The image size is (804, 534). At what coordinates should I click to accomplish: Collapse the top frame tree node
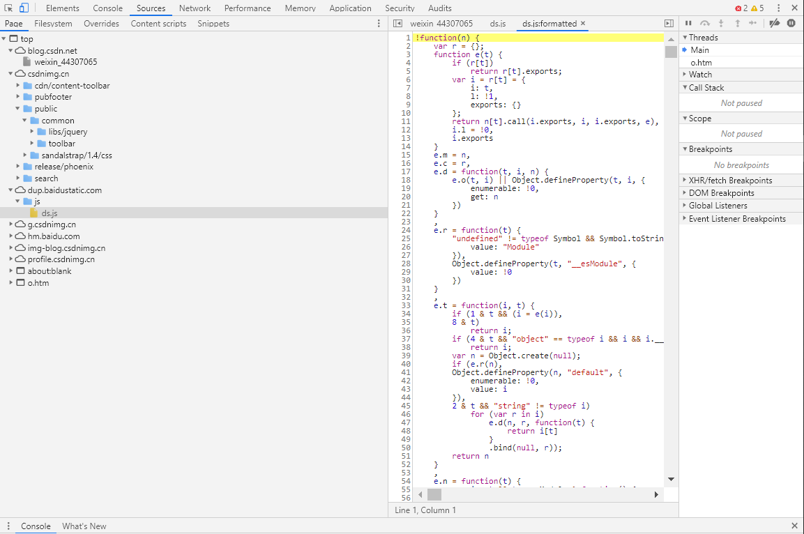(x=4, y=39)
